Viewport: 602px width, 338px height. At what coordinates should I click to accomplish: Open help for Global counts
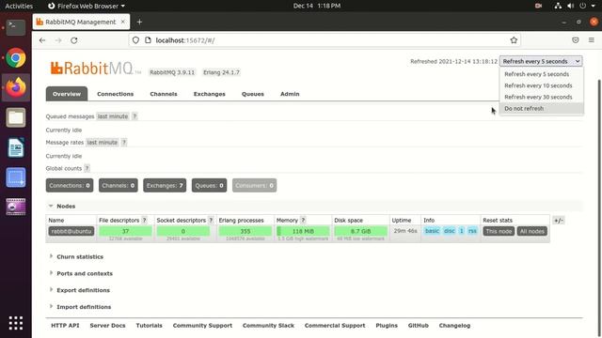[x=87, y=168]
